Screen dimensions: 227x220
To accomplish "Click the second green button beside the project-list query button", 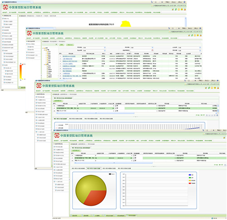I will point(70,45).
